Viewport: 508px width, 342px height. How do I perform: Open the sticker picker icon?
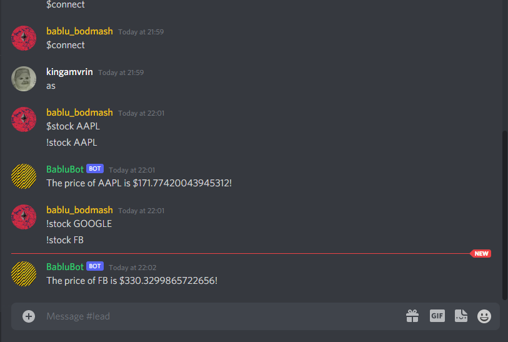pos(461,316)
